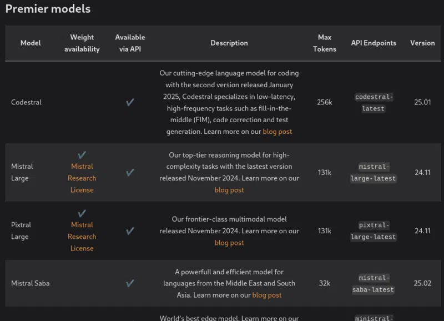Click the Codestral API availability checkmark

pos(130,102)
